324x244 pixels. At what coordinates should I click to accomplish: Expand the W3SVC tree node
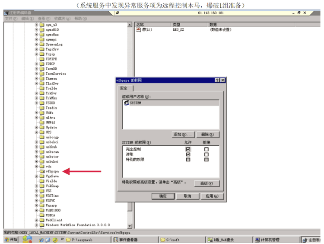[x=36, y=200]
